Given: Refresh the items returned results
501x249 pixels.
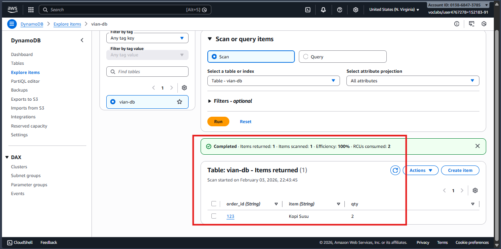Looking at the screenshot, I should 395,170.
